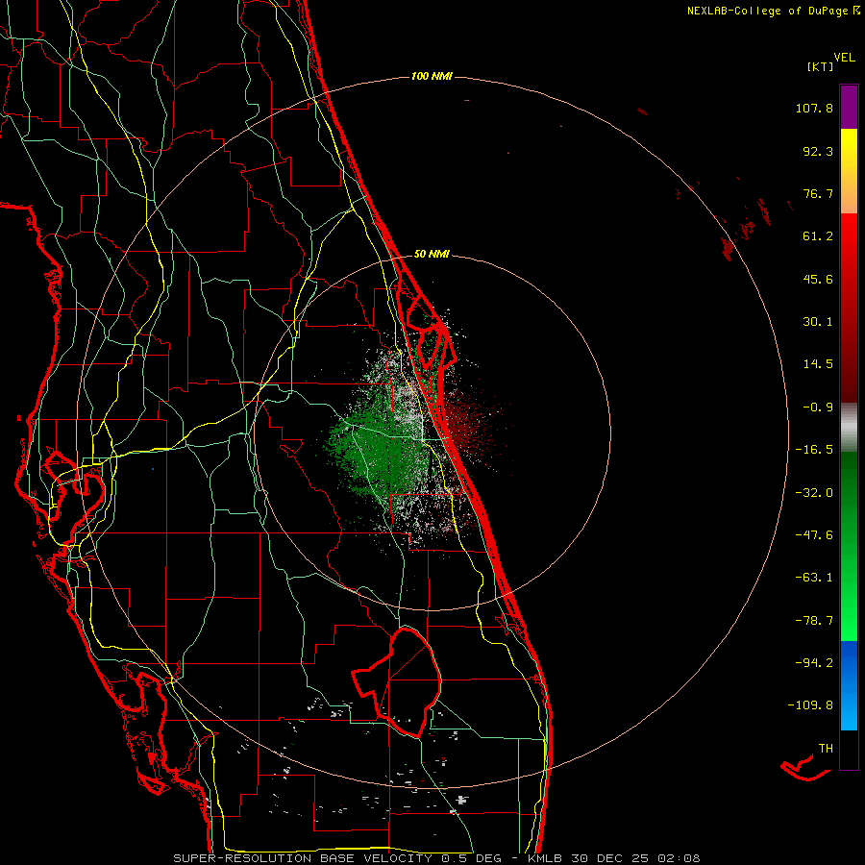Image resolution: width=865 pixels, height=865 pixels.
Task: Select the 14.5 velocity legend value
Action: (x=818, y=364)
